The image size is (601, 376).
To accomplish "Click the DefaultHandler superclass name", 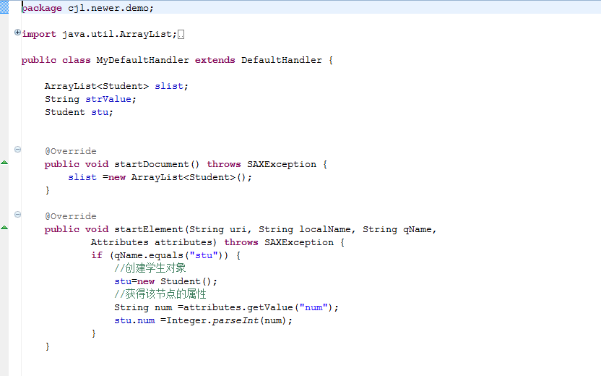I will pos(281,60).
